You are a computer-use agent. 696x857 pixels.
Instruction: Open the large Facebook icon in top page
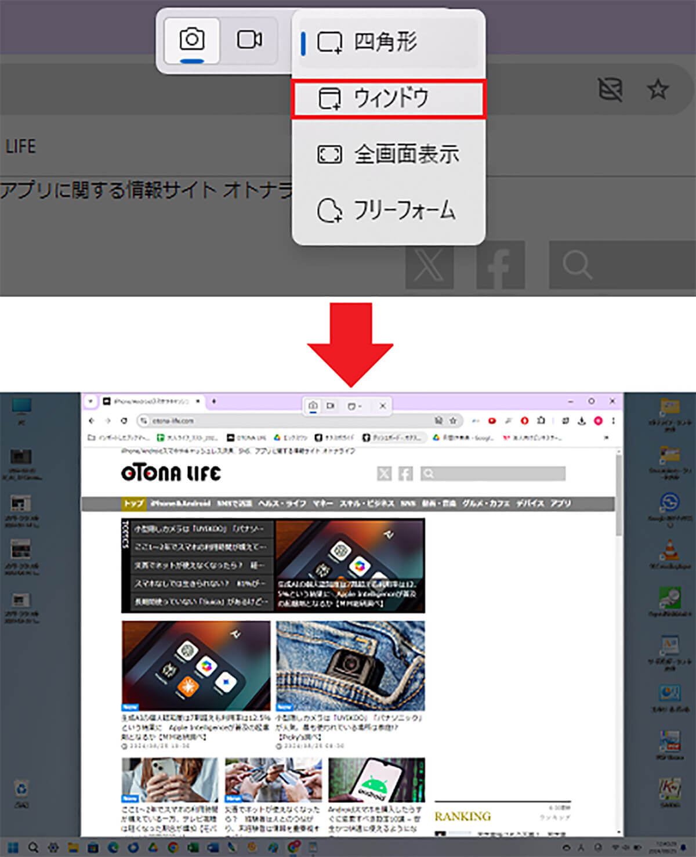(x=501, y=265)
